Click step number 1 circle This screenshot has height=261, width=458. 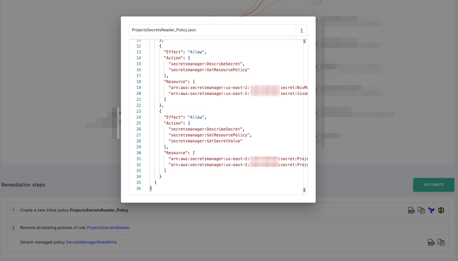[x=14, y=210]
